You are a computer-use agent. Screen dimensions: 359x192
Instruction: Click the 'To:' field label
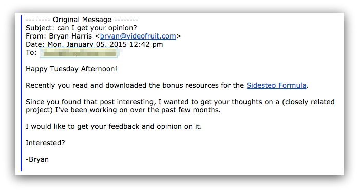pyautogui.click(x=31, y=53)
